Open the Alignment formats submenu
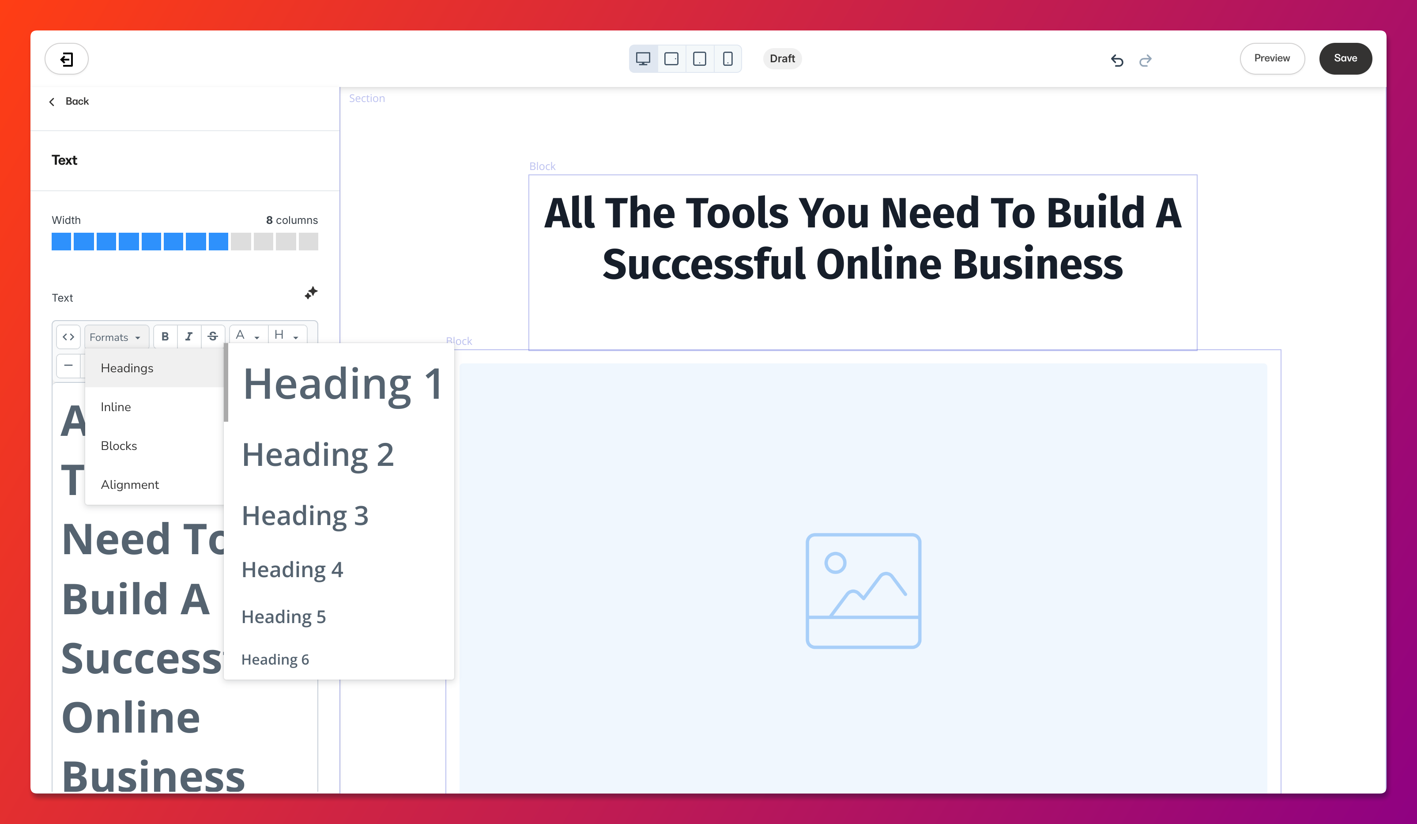This screenshot has width=1417, height=824. tap(155, 484)
